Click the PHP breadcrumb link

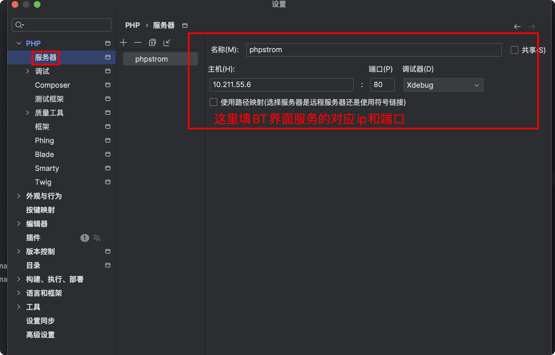point(133,25)
